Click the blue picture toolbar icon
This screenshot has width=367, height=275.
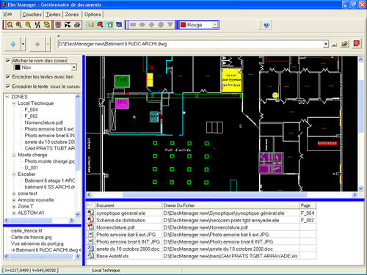(x=119, y=25)
